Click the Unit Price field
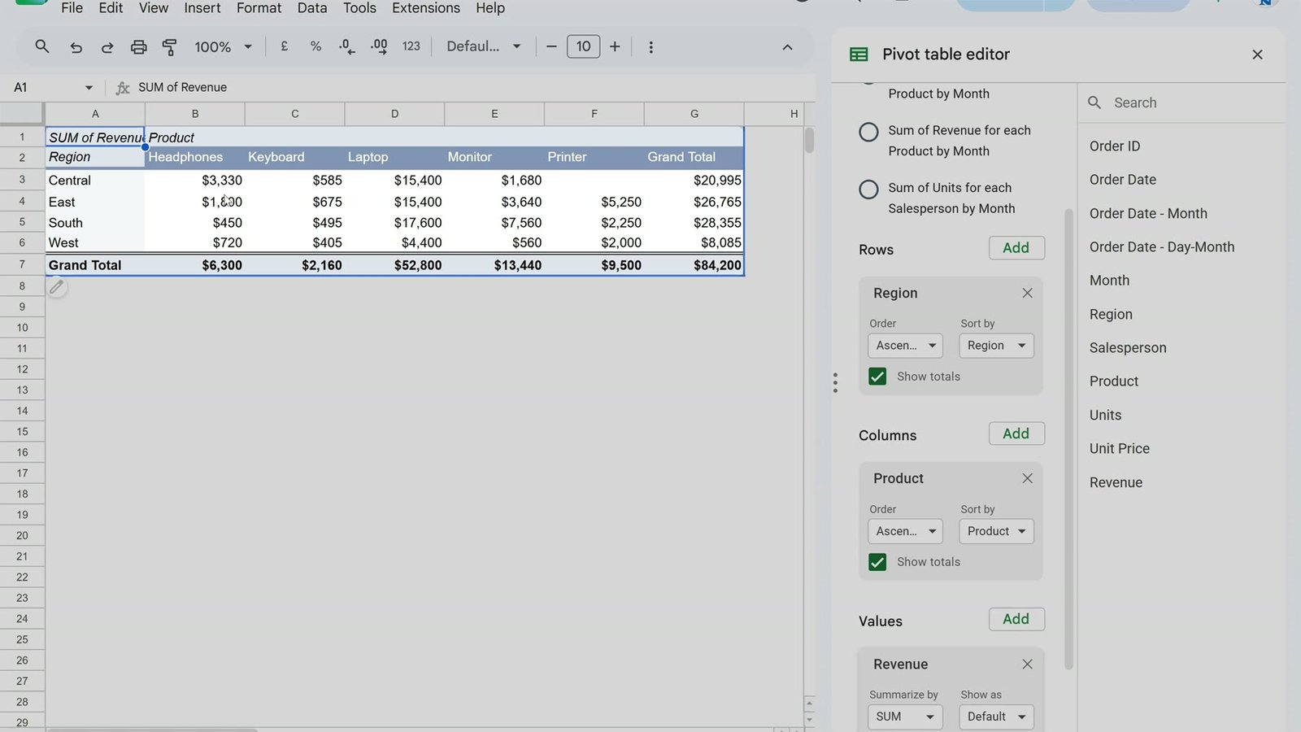Image resolution: width=1301 pixels, height=732 pixels. point(1120,449)
